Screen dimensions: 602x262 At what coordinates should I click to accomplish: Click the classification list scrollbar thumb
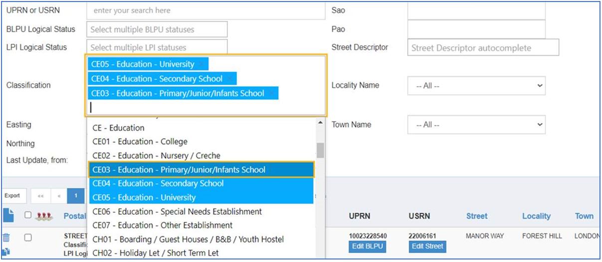[320, 150]
